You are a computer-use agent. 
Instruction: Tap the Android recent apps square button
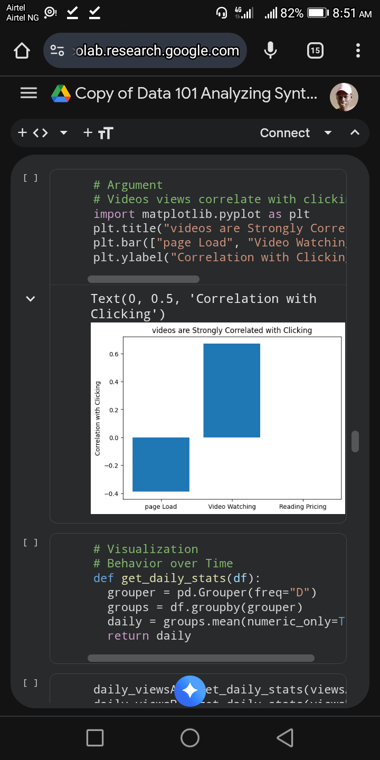95,738
